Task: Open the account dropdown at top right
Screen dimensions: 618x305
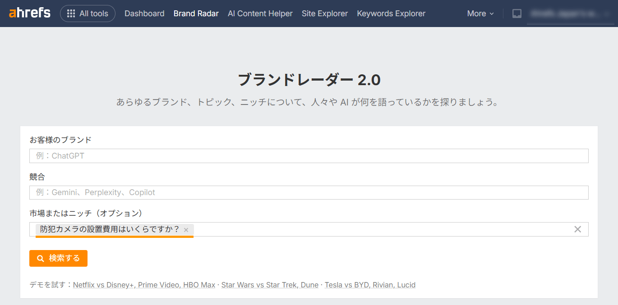Action: (571, 13)
